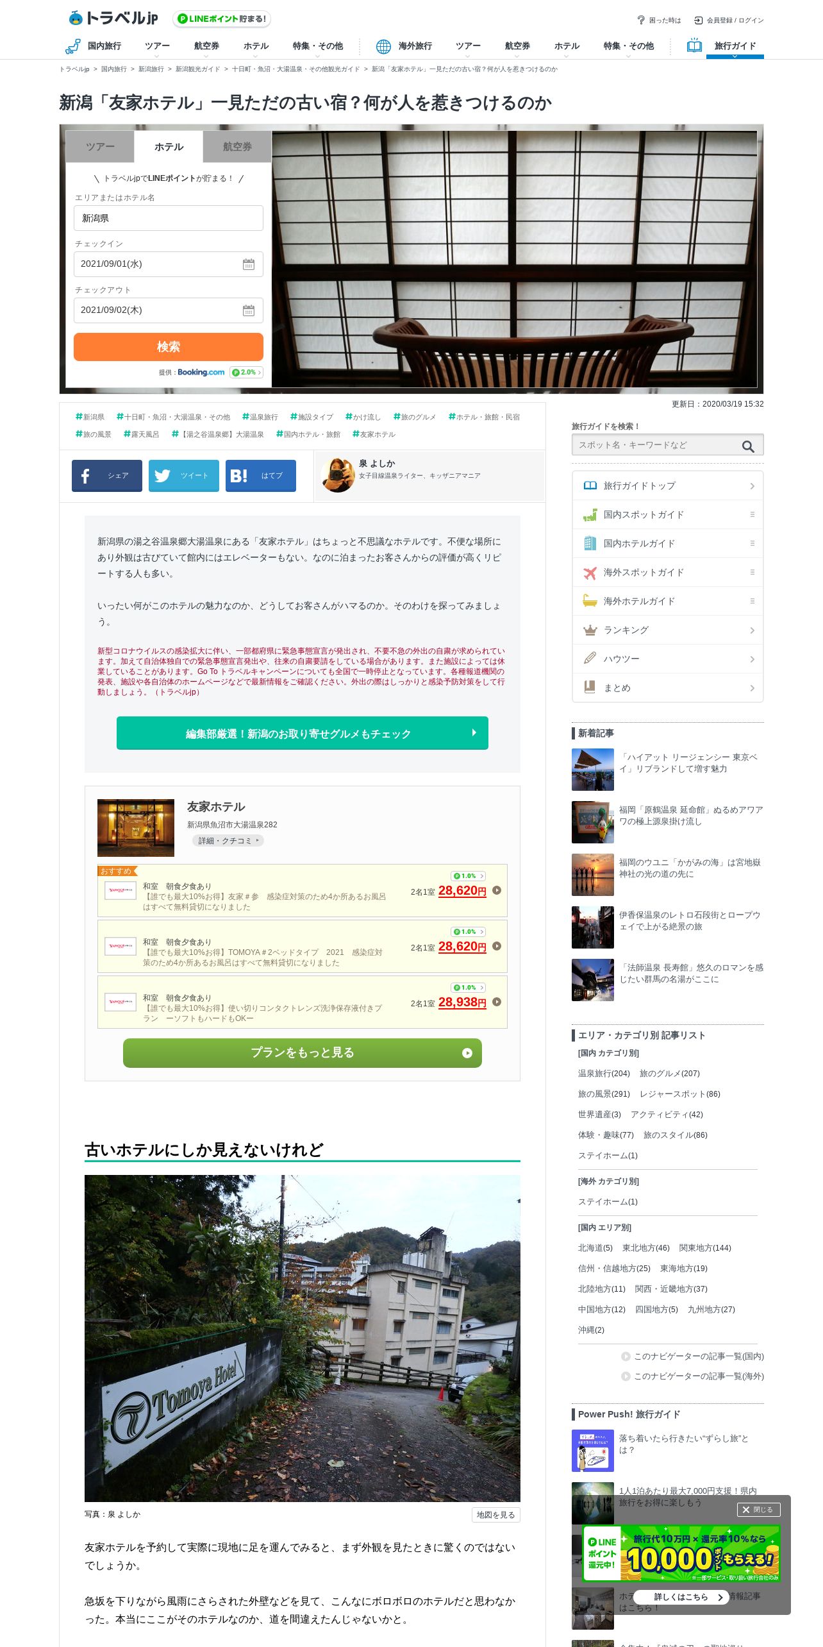Expand the 詳細・クチコミ hotel details
This screenshot has width=823, height=1647.
point(228,841)
